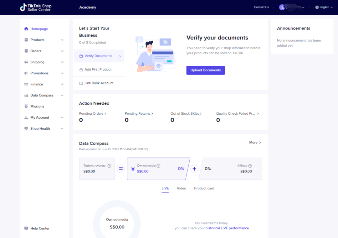Click the 'No announcement has been added yet' text
Screen dimensions: 338x238
click(299, 43)
